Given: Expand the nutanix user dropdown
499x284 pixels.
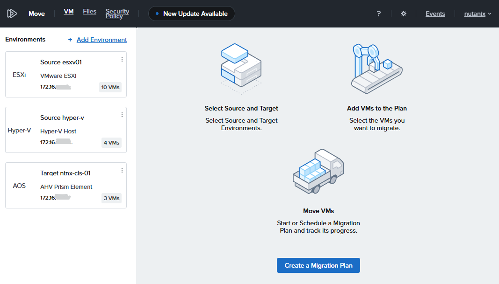Looking at the screenshot, I should (477, 14).
